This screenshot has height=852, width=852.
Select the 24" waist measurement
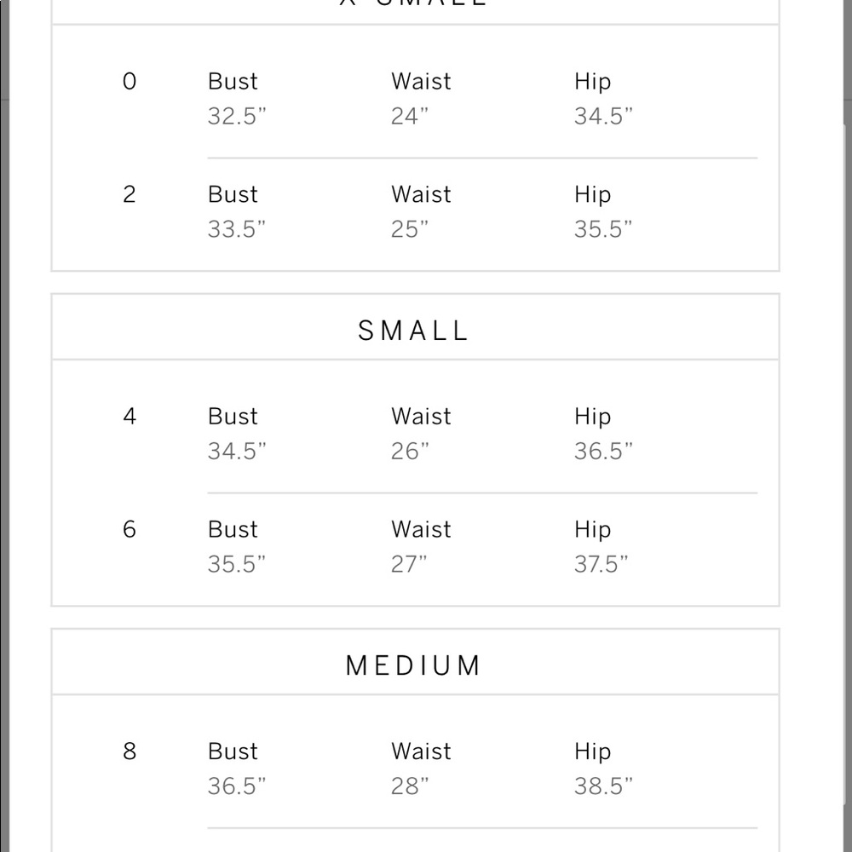point(410,116)
